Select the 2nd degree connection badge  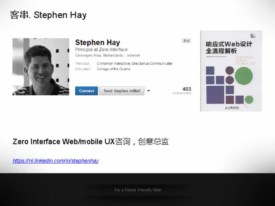186,41
